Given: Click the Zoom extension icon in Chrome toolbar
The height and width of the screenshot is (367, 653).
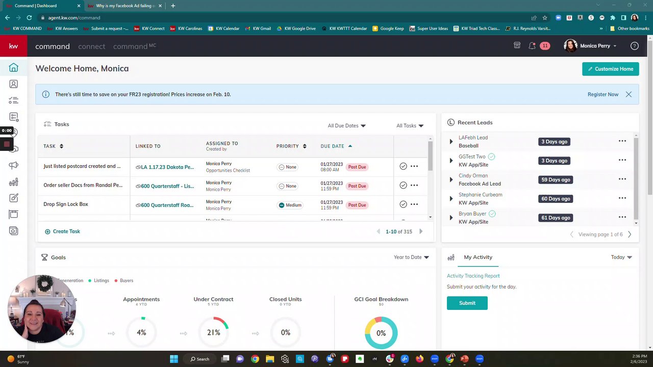Looking at the screenshot, I should tap(559, 17).
